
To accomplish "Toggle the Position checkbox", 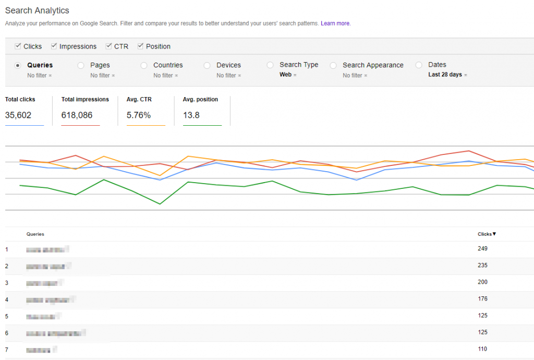I will click(140, 46).
